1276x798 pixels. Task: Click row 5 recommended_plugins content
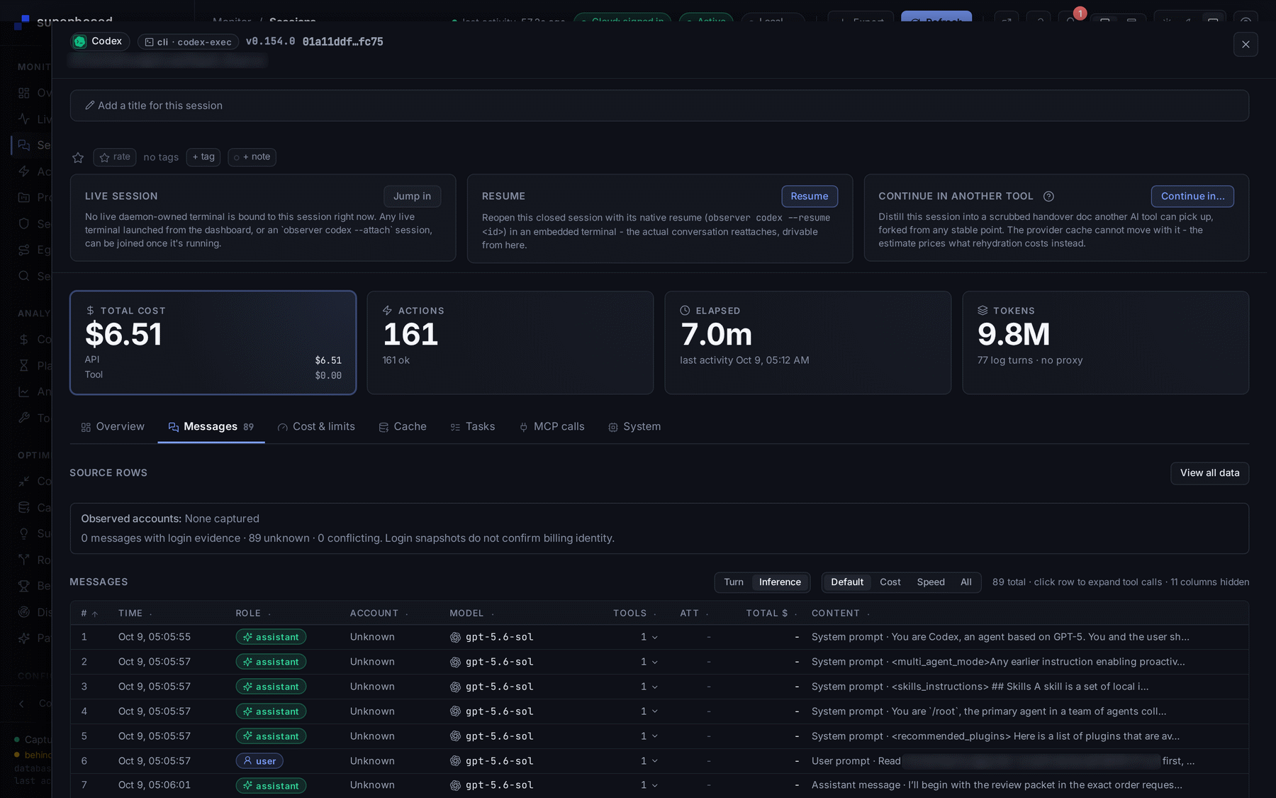click(x=995, y=736)
